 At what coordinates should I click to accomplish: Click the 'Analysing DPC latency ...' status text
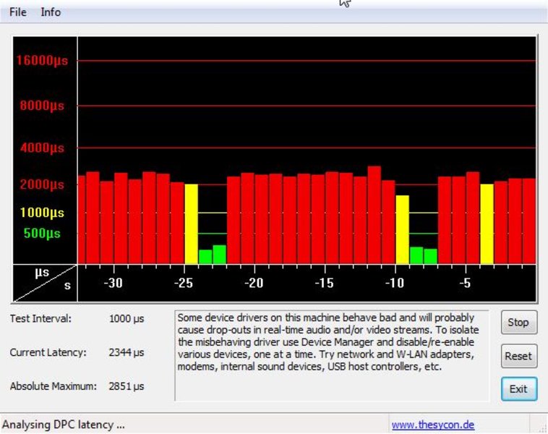63,425
